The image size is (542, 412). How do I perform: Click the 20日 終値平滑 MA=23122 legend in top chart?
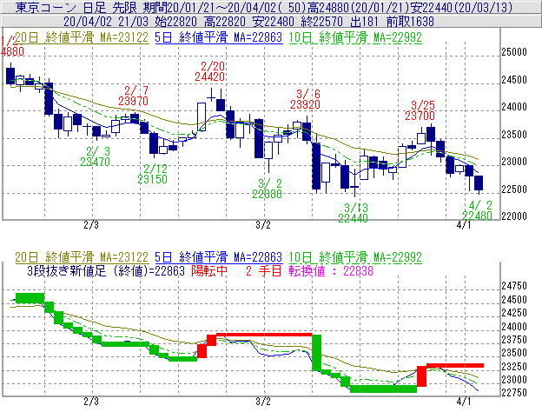click(x=82, y=37)
